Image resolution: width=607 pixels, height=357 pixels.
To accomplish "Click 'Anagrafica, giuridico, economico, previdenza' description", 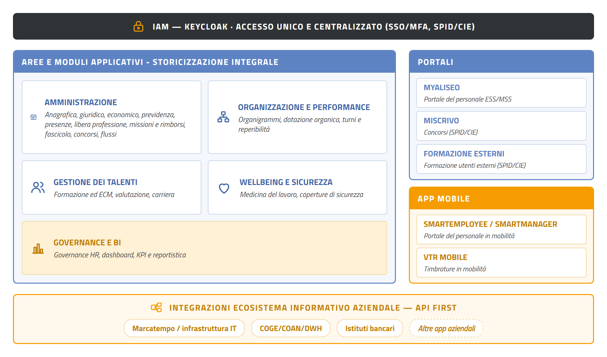I will point(115,124).
